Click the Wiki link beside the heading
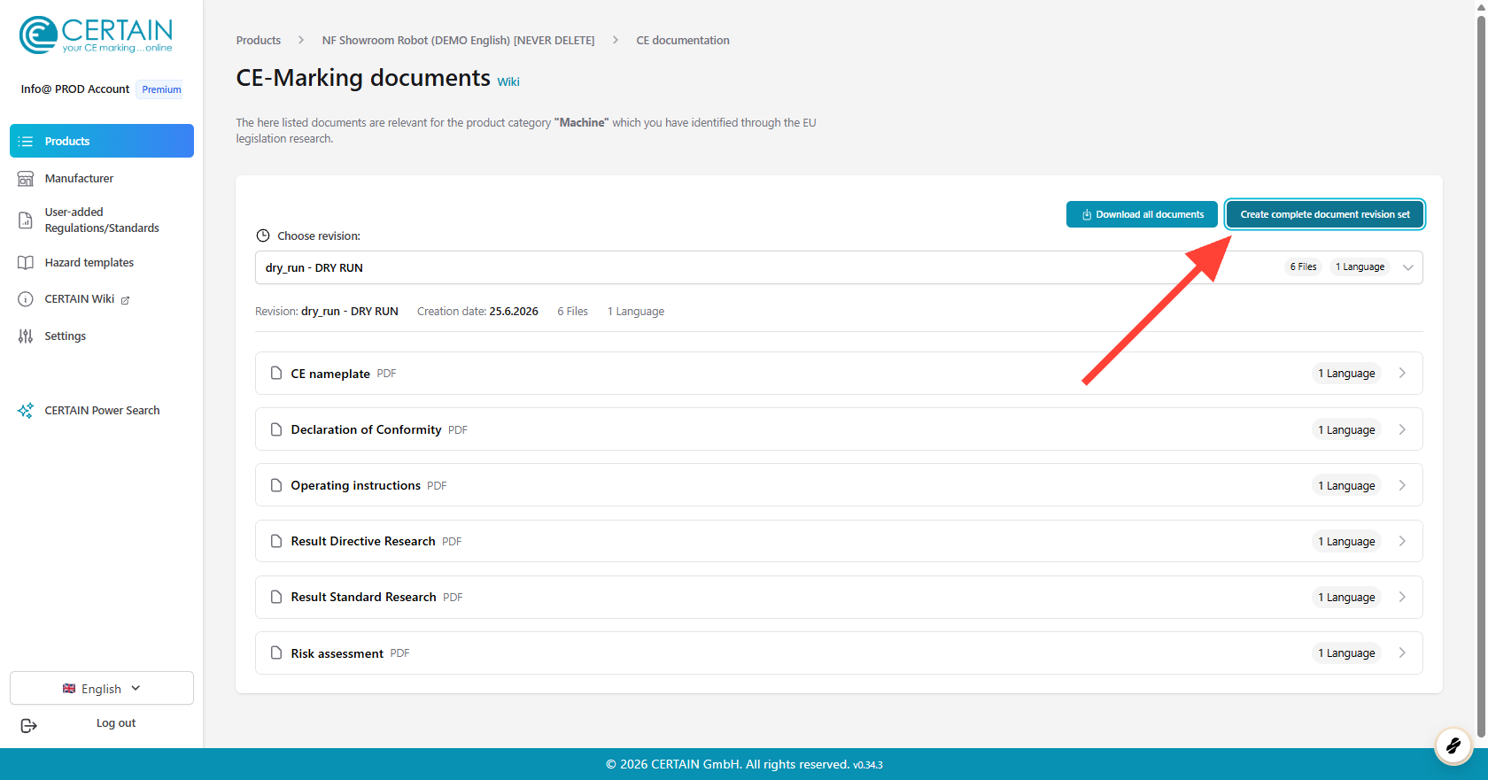 tap(508, 82)
